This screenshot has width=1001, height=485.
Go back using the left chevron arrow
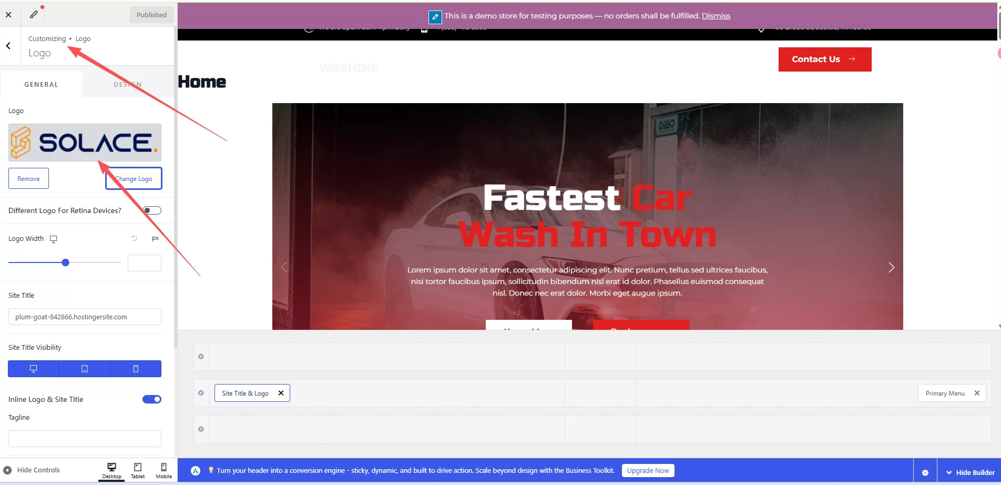click(x=8, y=46)
